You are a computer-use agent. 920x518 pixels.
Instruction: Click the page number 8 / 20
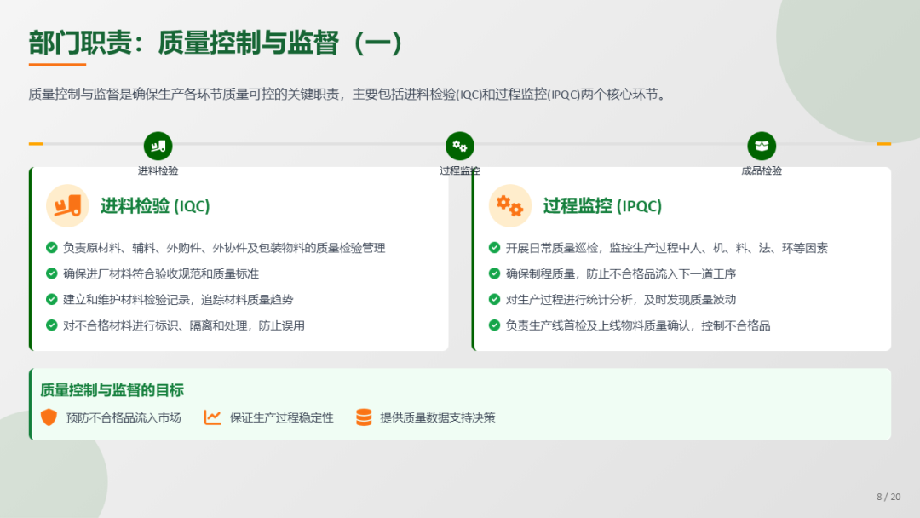coord(888,497)
